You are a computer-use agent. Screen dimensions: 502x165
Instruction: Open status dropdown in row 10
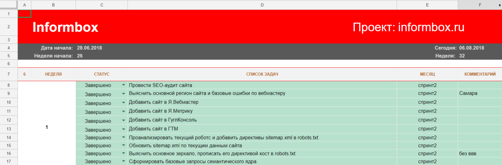point(124,103)
